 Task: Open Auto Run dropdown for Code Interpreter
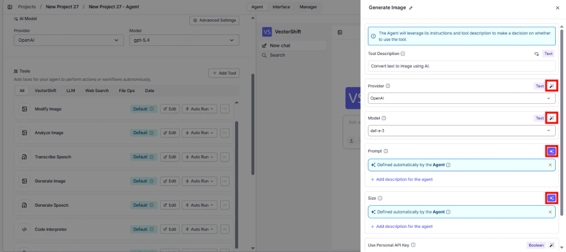[199, 229]
